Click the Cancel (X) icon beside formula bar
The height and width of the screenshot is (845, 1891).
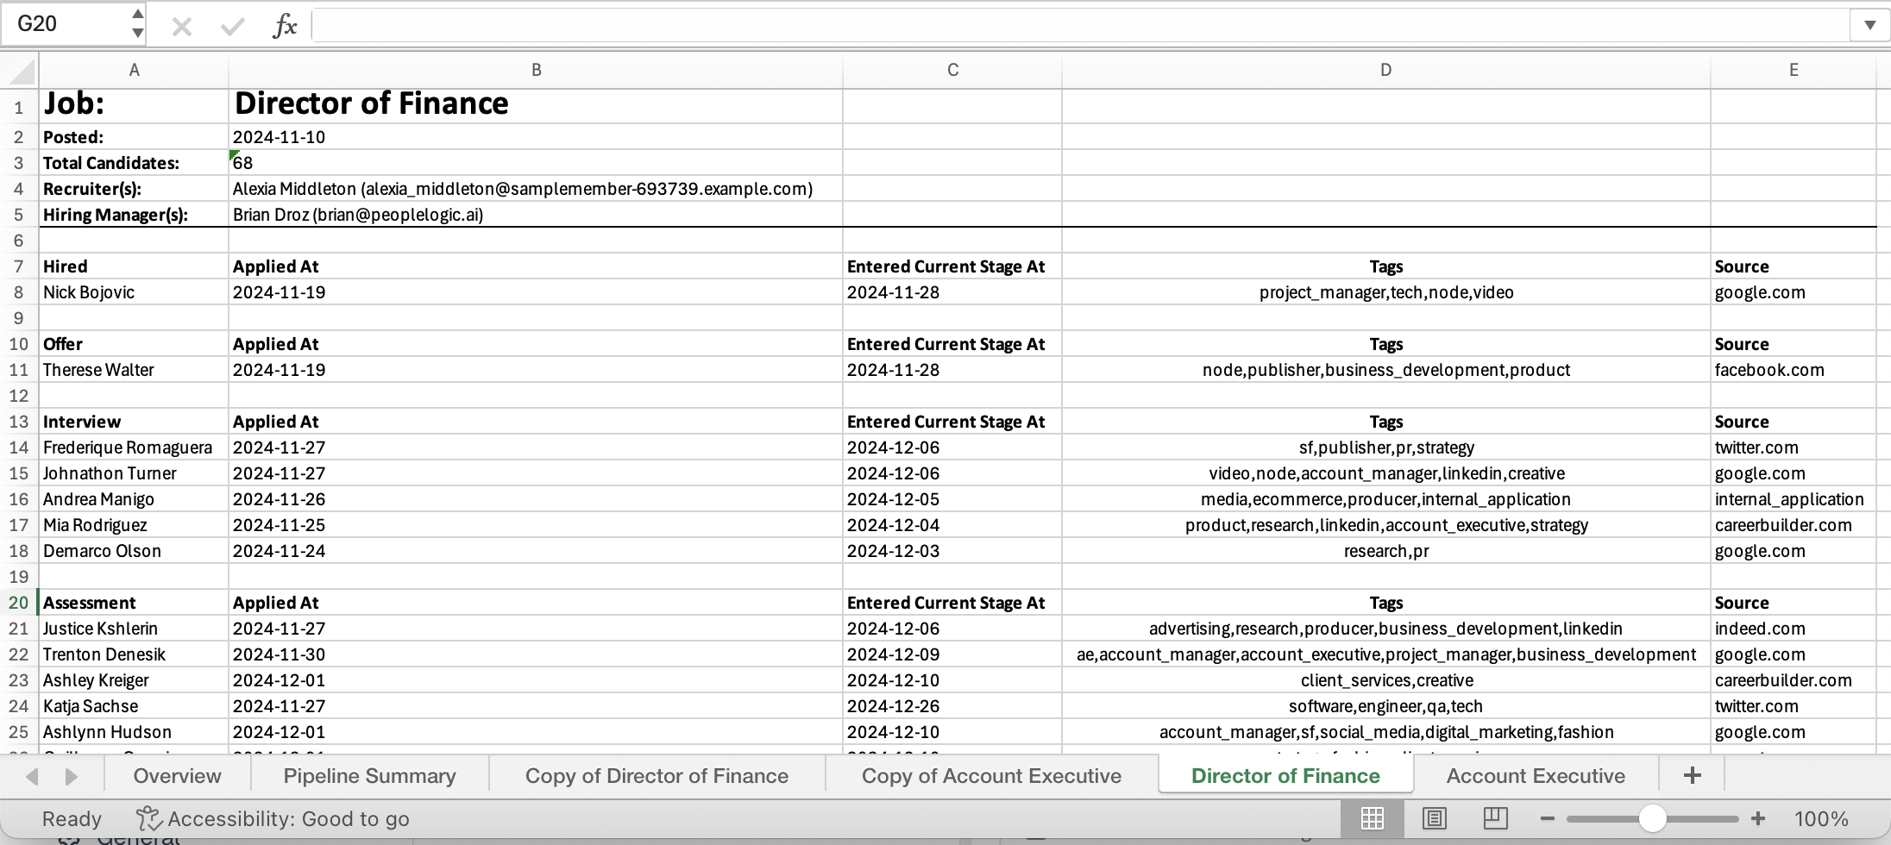pyautogui.click(x=182, y=24)
